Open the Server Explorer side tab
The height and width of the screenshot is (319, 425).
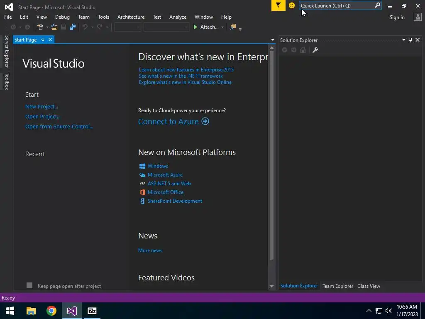(7, 51)
